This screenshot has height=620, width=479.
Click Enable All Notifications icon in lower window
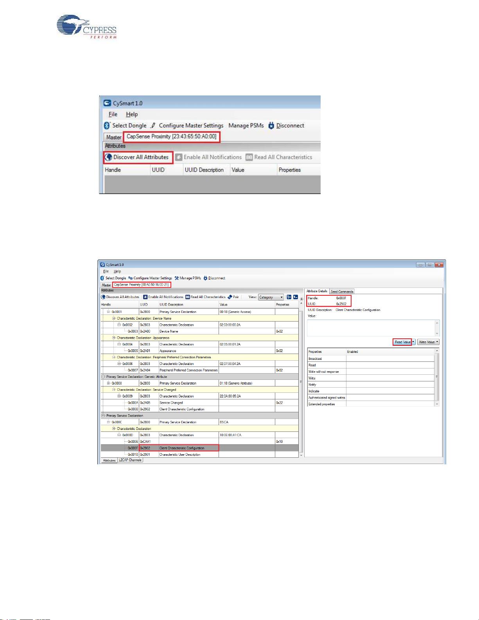(x=145, y=297)
